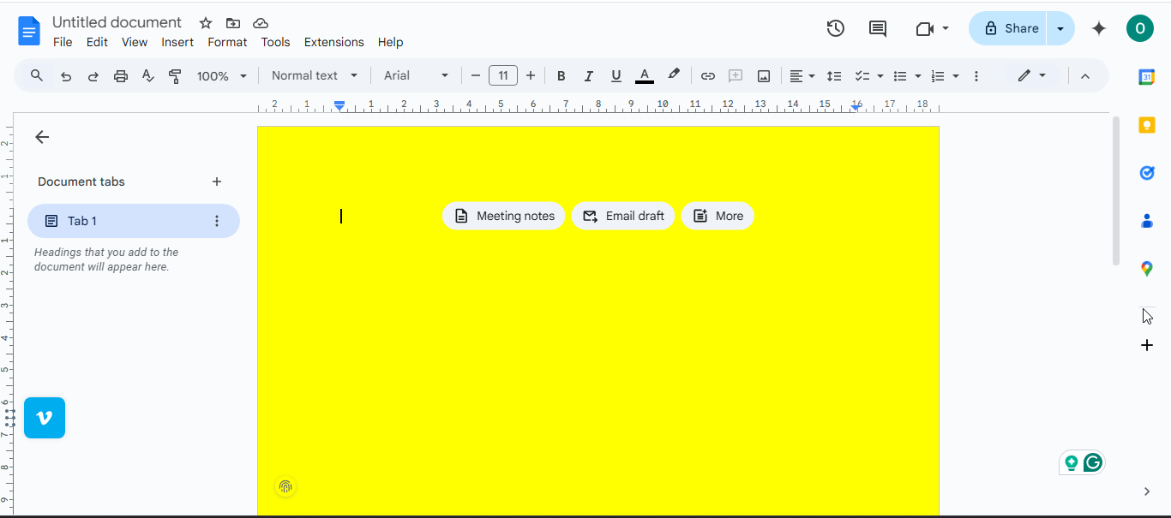Screen dimensions: 1171x518
Task: Open Google Keep from side panel
Action: [1146, 125]
